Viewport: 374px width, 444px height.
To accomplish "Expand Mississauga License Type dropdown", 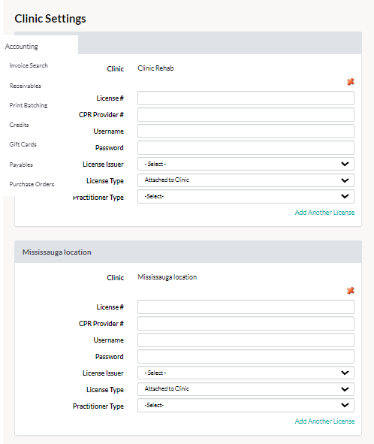I will click(x=246, y=389).
